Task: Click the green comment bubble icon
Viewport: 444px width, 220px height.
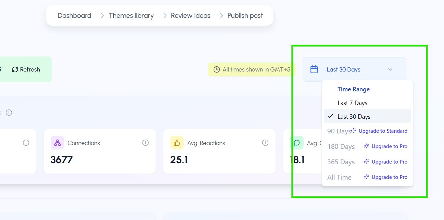Action: point(296,143)
